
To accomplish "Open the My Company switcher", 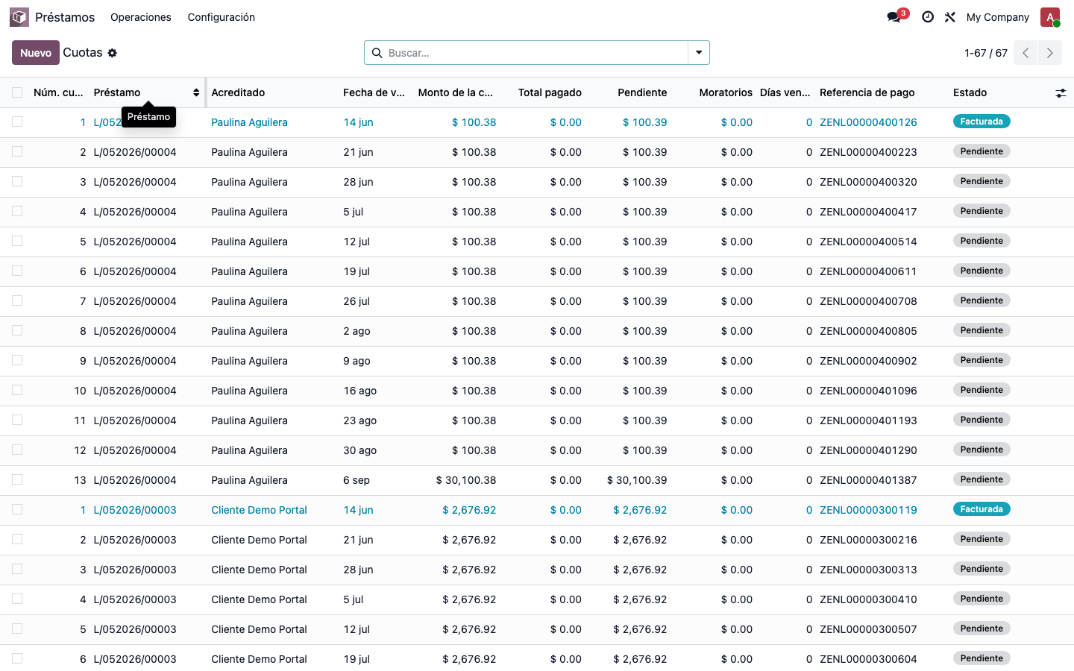I will click(997, 17).
